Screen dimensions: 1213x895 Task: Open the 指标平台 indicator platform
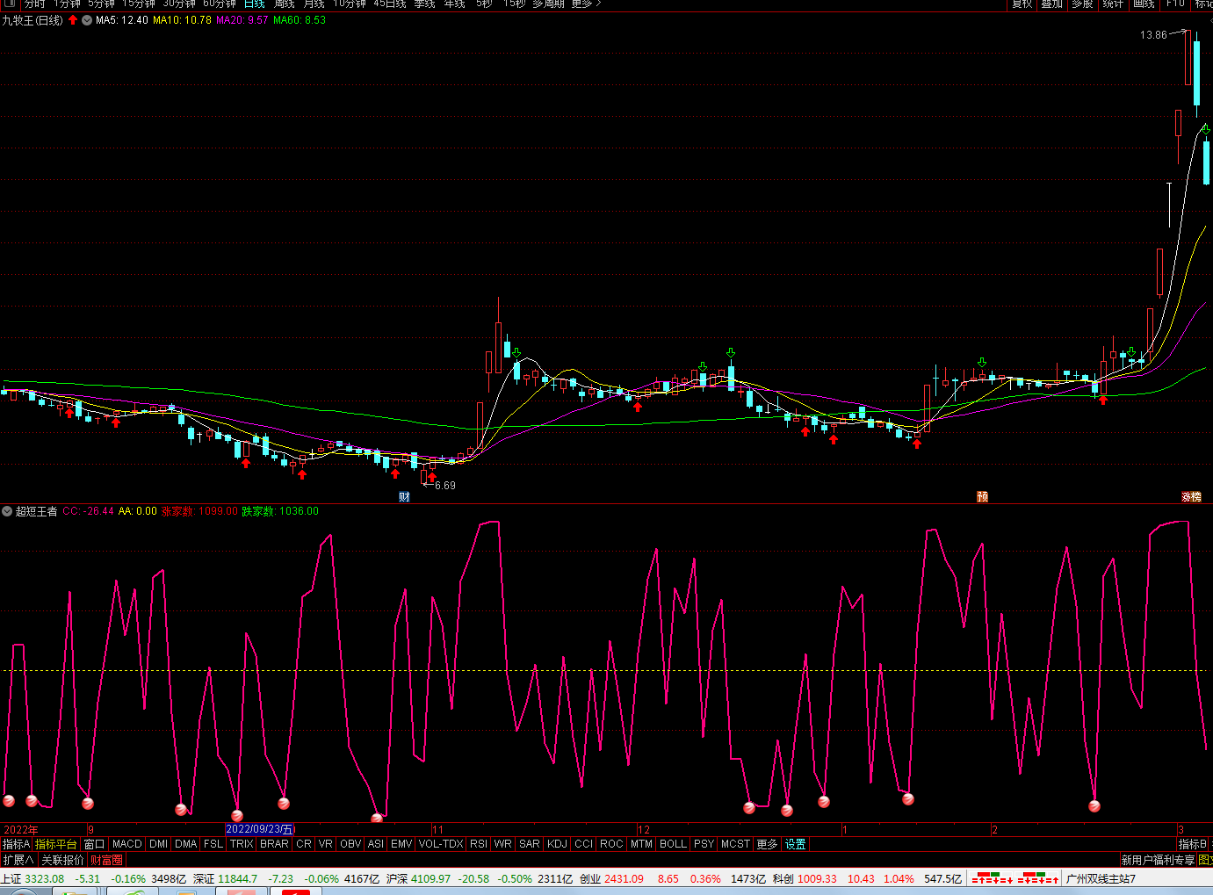point(56,844)
